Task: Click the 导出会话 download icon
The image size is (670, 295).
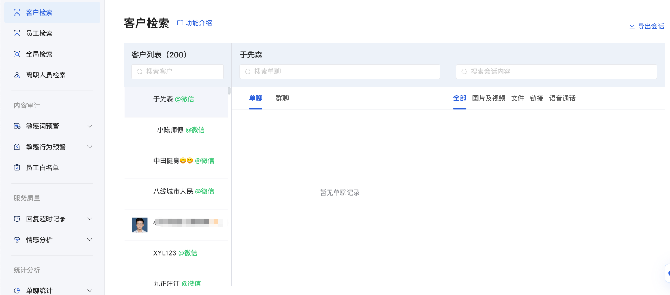Action: tap(632, 26)
